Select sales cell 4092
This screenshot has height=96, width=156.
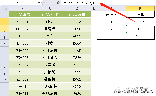[x=77, y=36]
